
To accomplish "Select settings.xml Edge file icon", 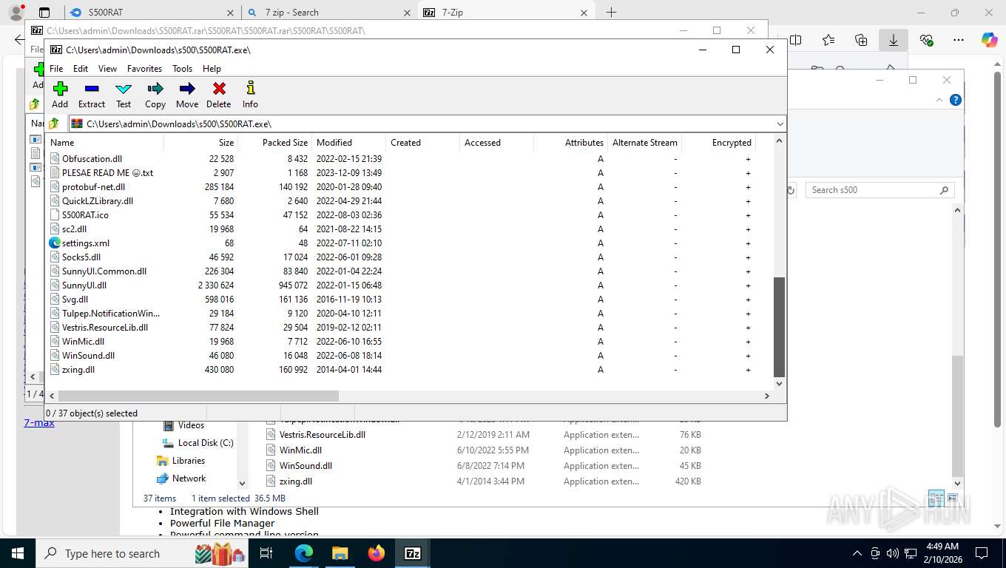I will click(x=54, y=243).
